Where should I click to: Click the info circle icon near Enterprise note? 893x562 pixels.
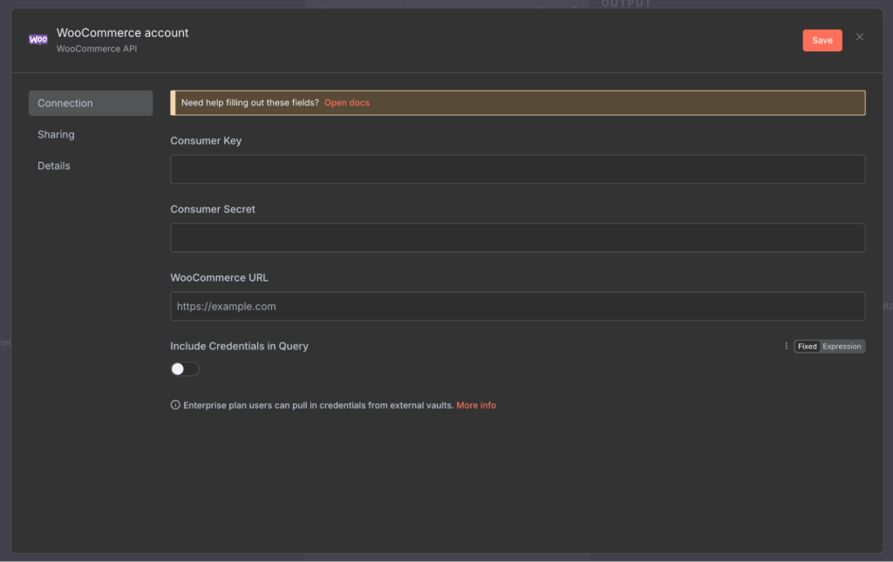point(175,405)
